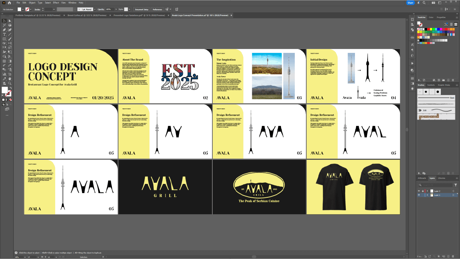Open the Arrange Documents icon
This screenshot has height=259, width=460.
[434, 3]
